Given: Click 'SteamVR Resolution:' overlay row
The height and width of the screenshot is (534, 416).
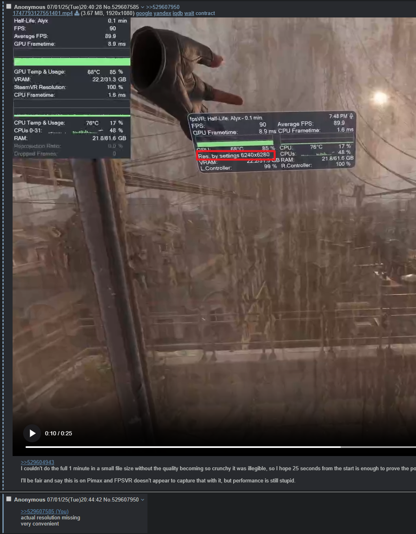Looking at the screenshot, I should click(70, 87).
